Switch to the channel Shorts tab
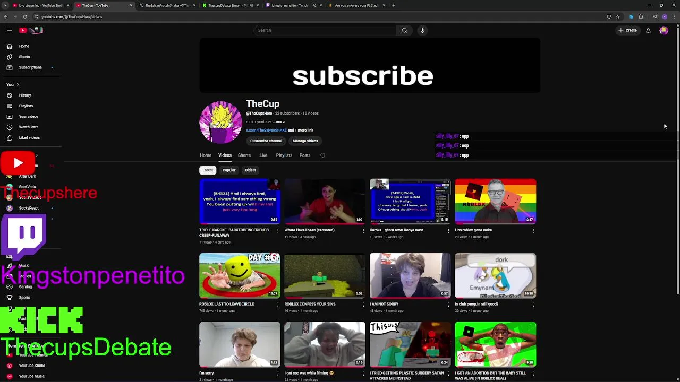This screenshot has height=382, width=680. coord(244,155)
